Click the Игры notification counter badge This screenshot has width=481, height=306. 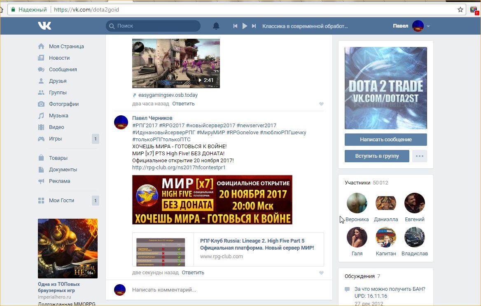pos(96,139)
